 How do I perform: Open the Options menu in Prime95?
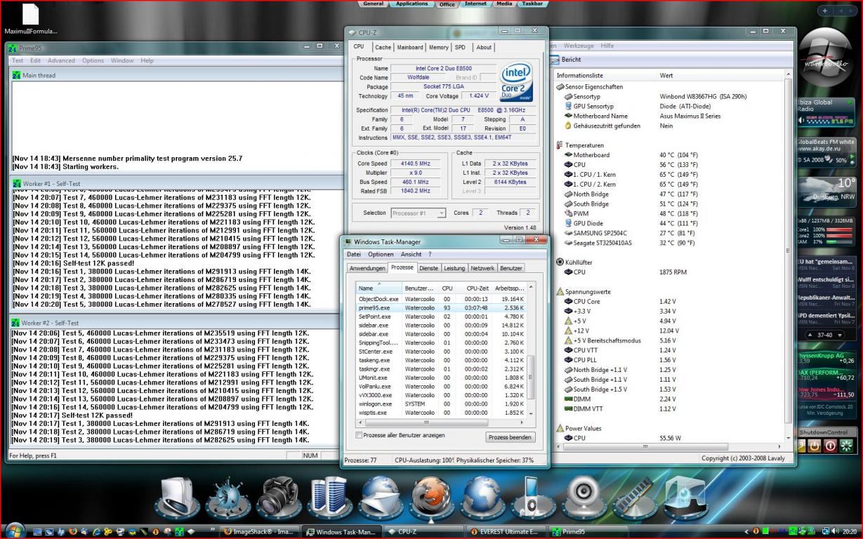pos(93,60)
